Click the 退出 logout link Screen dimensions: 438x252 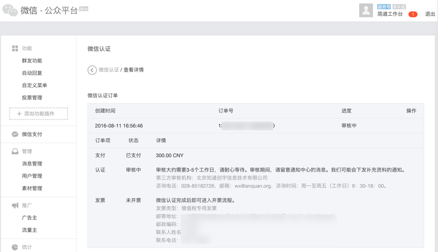(430, 14)
